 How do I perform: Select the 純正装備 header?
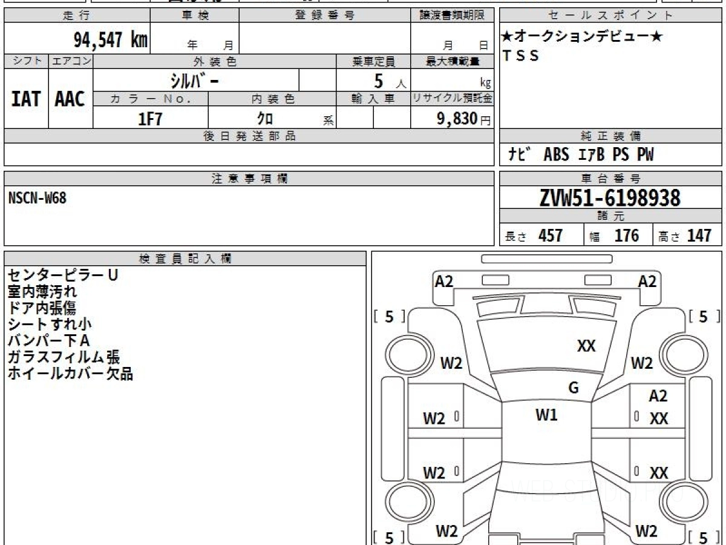611,136
